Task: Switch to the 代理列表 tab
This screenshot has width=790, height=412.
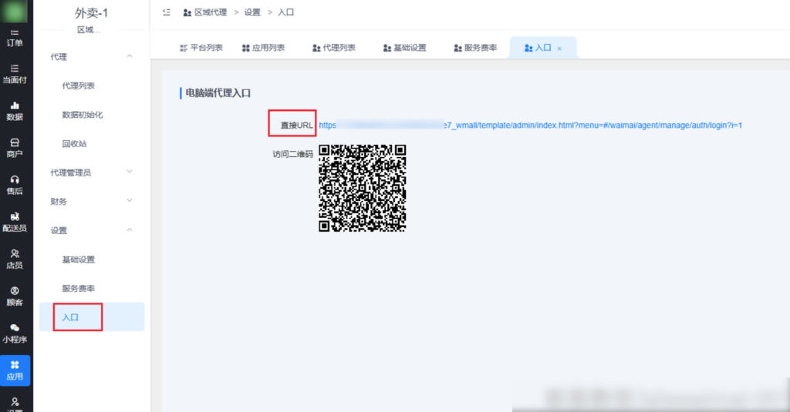Action: (x=334, y=48)
